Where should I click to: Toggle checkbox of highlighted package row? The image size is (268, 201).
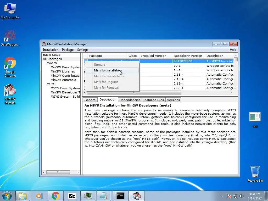[x=86, y=61]
